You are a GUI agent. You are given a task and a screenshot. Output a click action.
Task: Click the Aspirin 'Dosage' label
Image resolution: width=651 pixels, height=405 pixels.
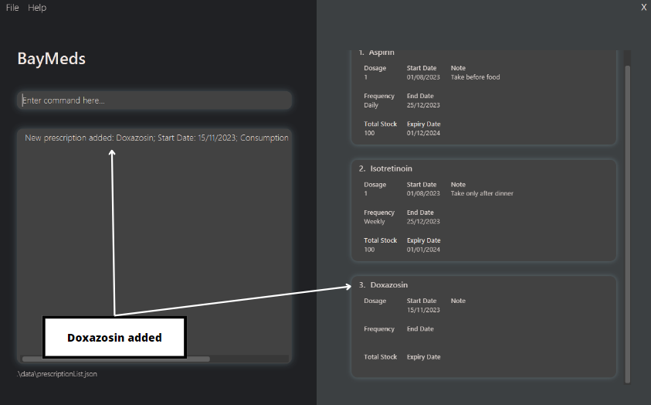click(375, 68)
